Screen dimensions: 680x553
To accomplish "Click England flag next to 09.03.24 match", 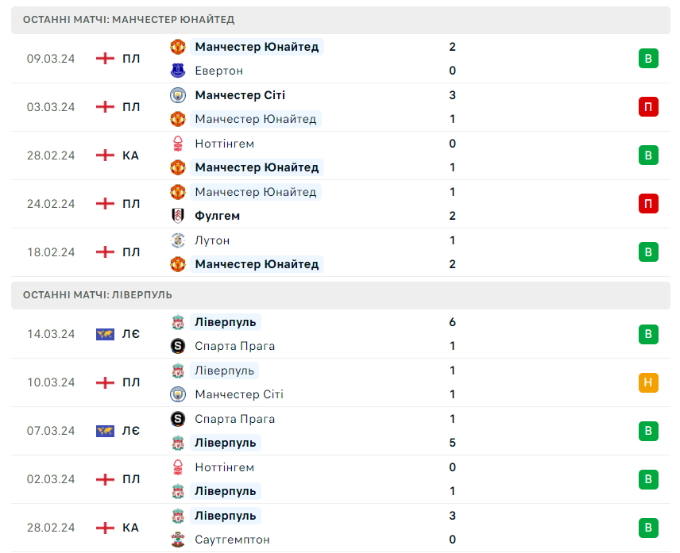I will (x=105, y=58).
